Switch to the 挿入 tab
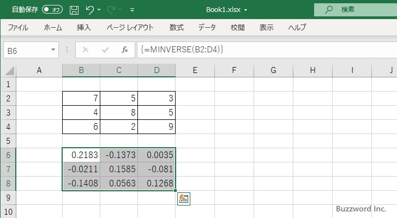The height and width of the screenshot is (218, 397). coord(84,27)
